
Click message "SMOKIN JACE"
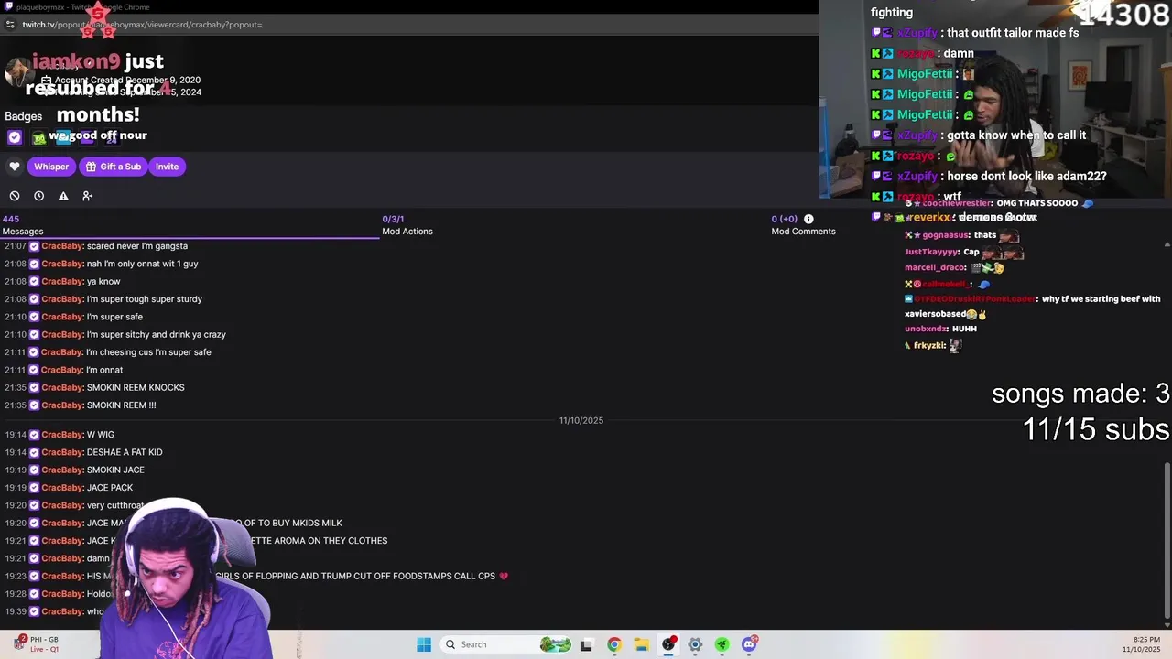click(115, 470)
